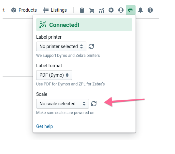The image size is (175, 154).
Task: Click the list icon next to Listings
Action: coord(46,10)
